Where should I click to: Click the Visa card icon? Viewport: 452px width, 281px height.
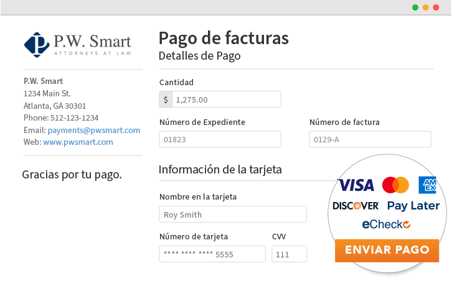coord(355,185)
